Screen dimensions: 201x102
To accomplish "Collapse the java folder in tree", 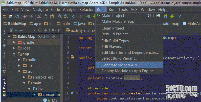I will 29,89.
